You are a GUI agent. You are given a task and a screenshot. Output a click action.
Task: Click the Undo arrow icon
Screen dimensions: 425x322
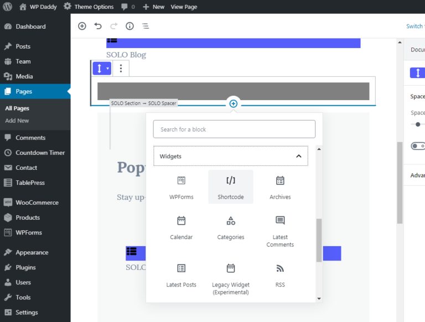click(98, 26)
